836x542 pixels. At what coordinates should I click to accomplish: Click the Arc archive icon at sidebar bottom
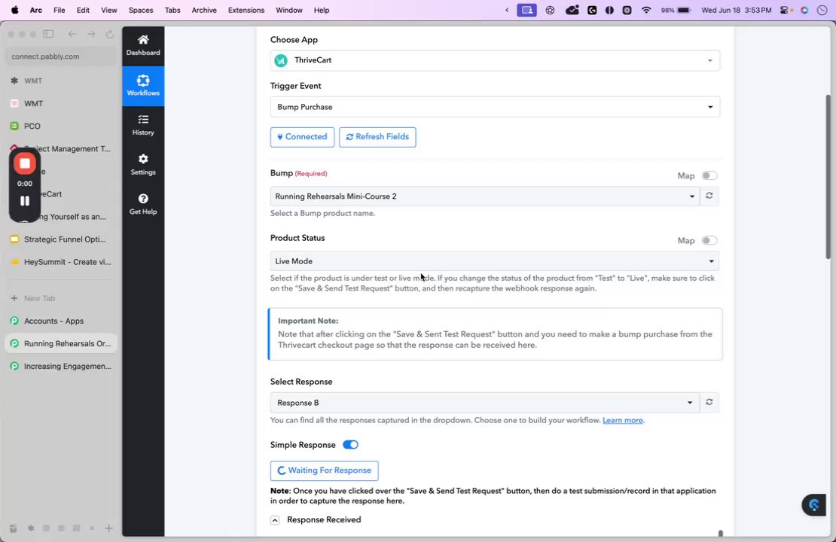[x=14, y=528]
